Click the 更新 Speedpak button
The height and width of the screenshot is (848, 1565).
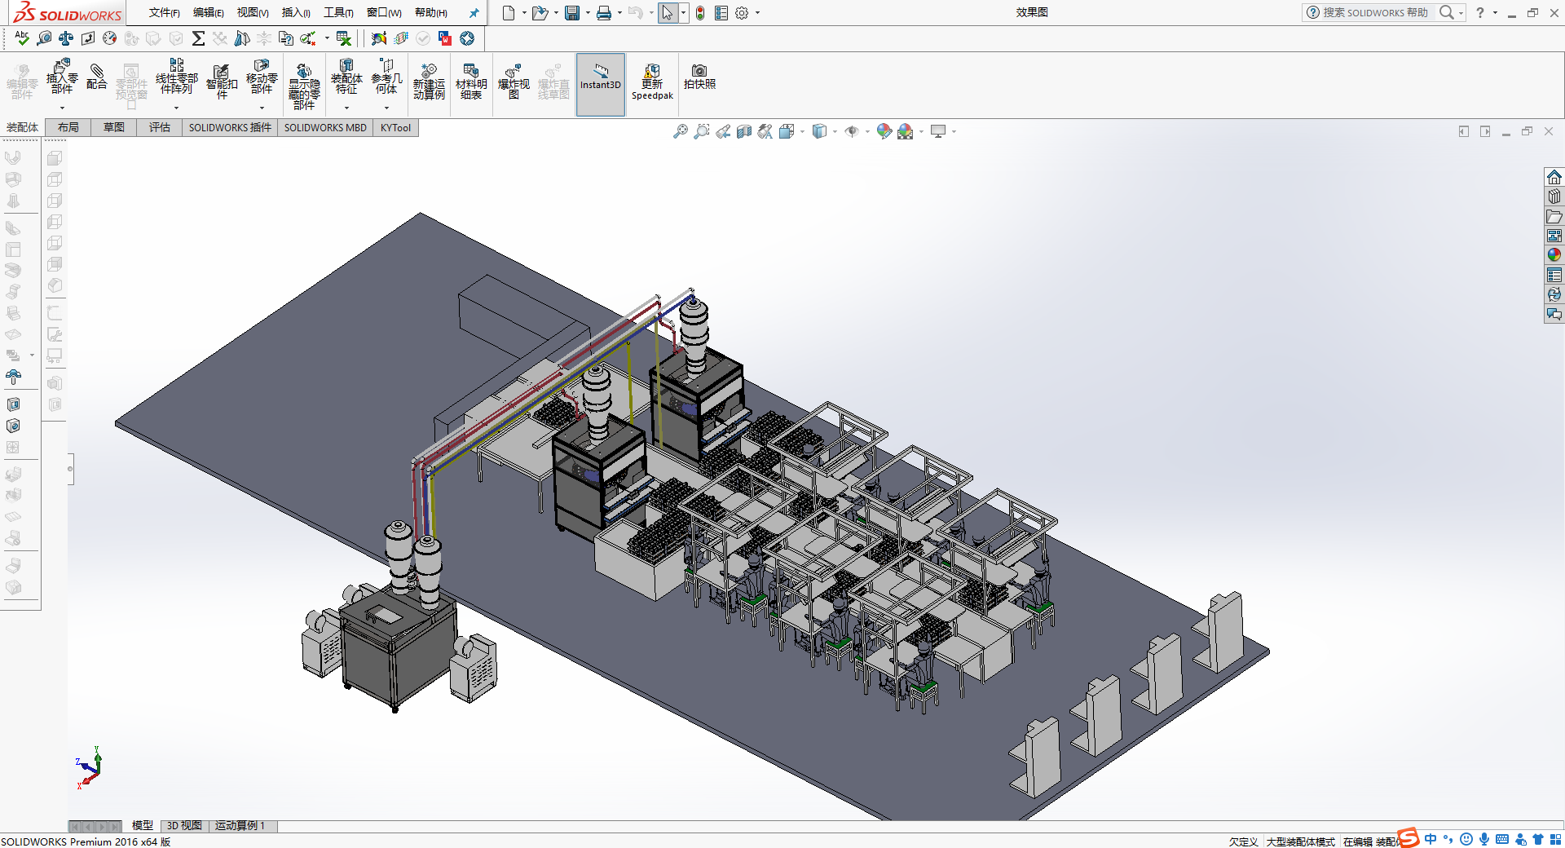652,82
